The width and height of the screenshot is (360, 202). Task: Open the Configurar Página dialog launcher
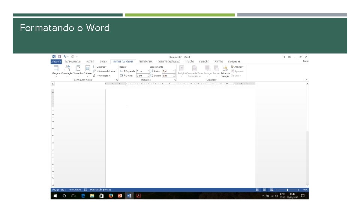(117, 80)
